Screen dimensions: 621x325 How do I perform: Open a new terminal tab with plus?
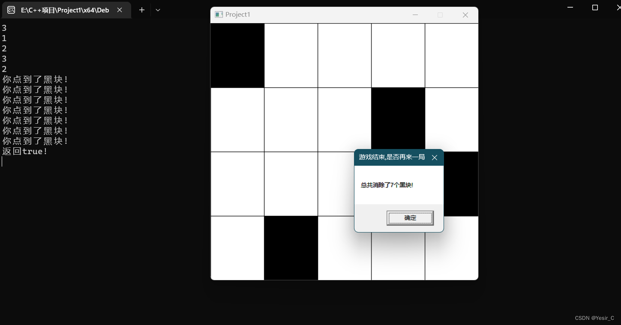coord(142,10)
